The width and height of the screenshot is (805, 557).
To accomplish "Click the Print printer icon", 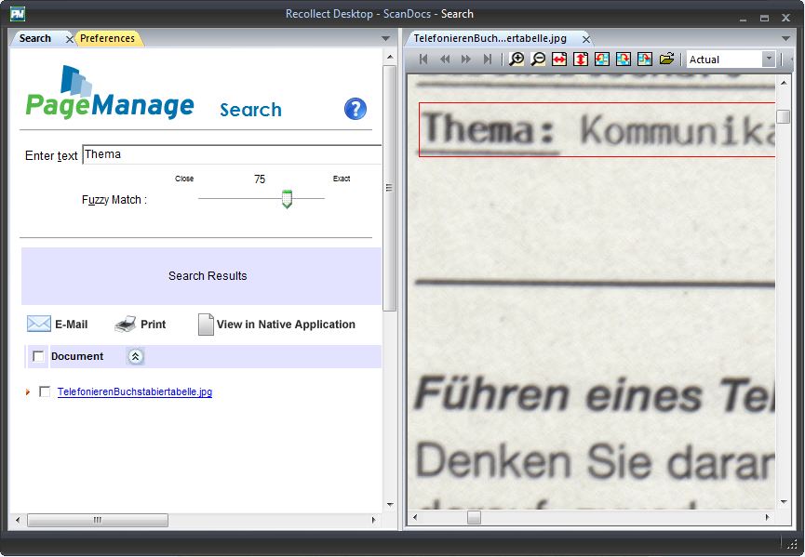I will tap(126, 325).
